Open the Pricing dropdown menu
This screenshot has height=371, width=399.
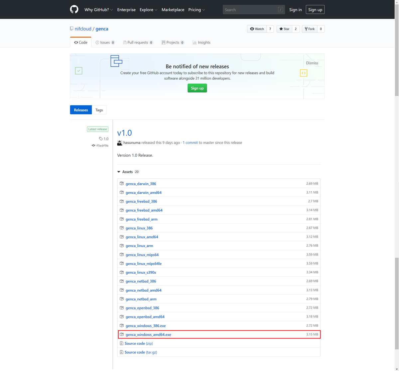196,10
